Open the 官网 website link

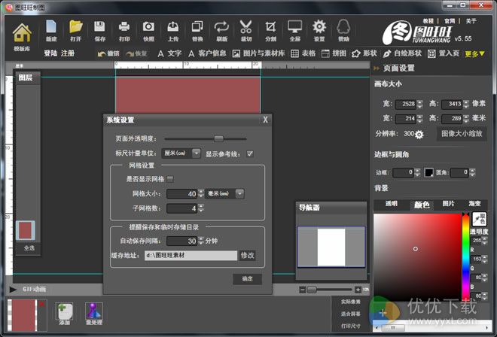pyautogui.click(x=450, y=21)
